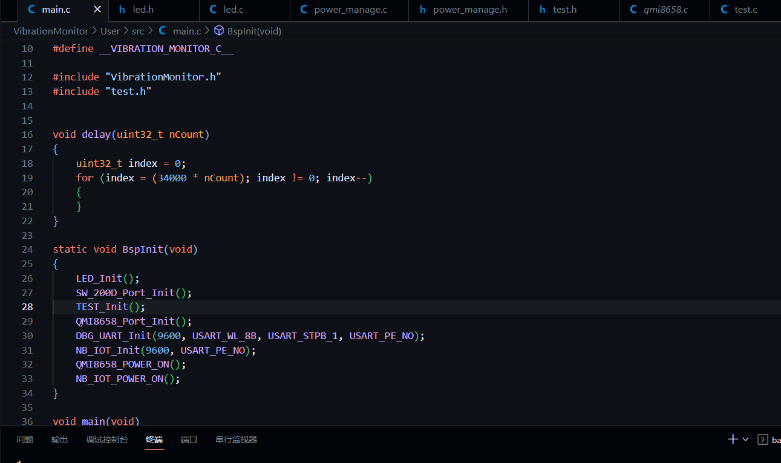Click on SW_200D_Port_Init(); line
The height and width of the screenshot is (463, 781).
click(x=134, y=293)
